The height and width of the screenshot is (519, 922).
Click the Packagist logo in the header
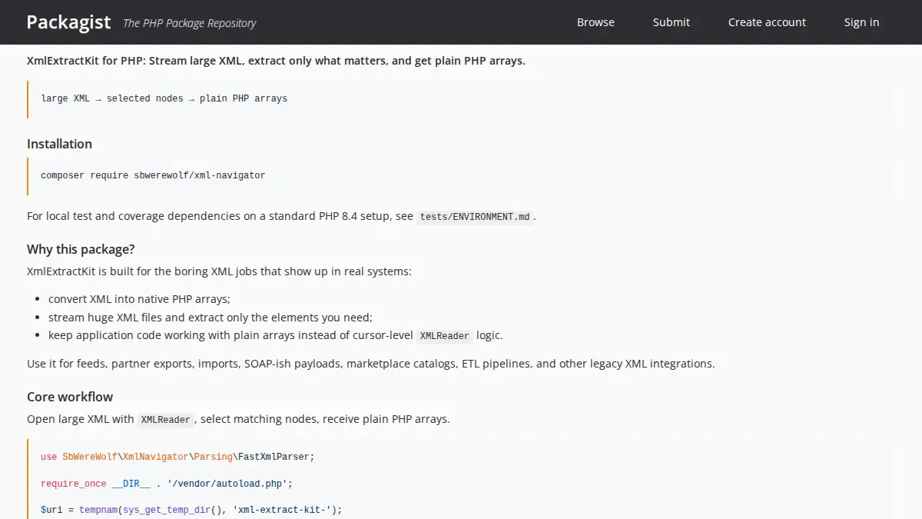coord(68,22)
